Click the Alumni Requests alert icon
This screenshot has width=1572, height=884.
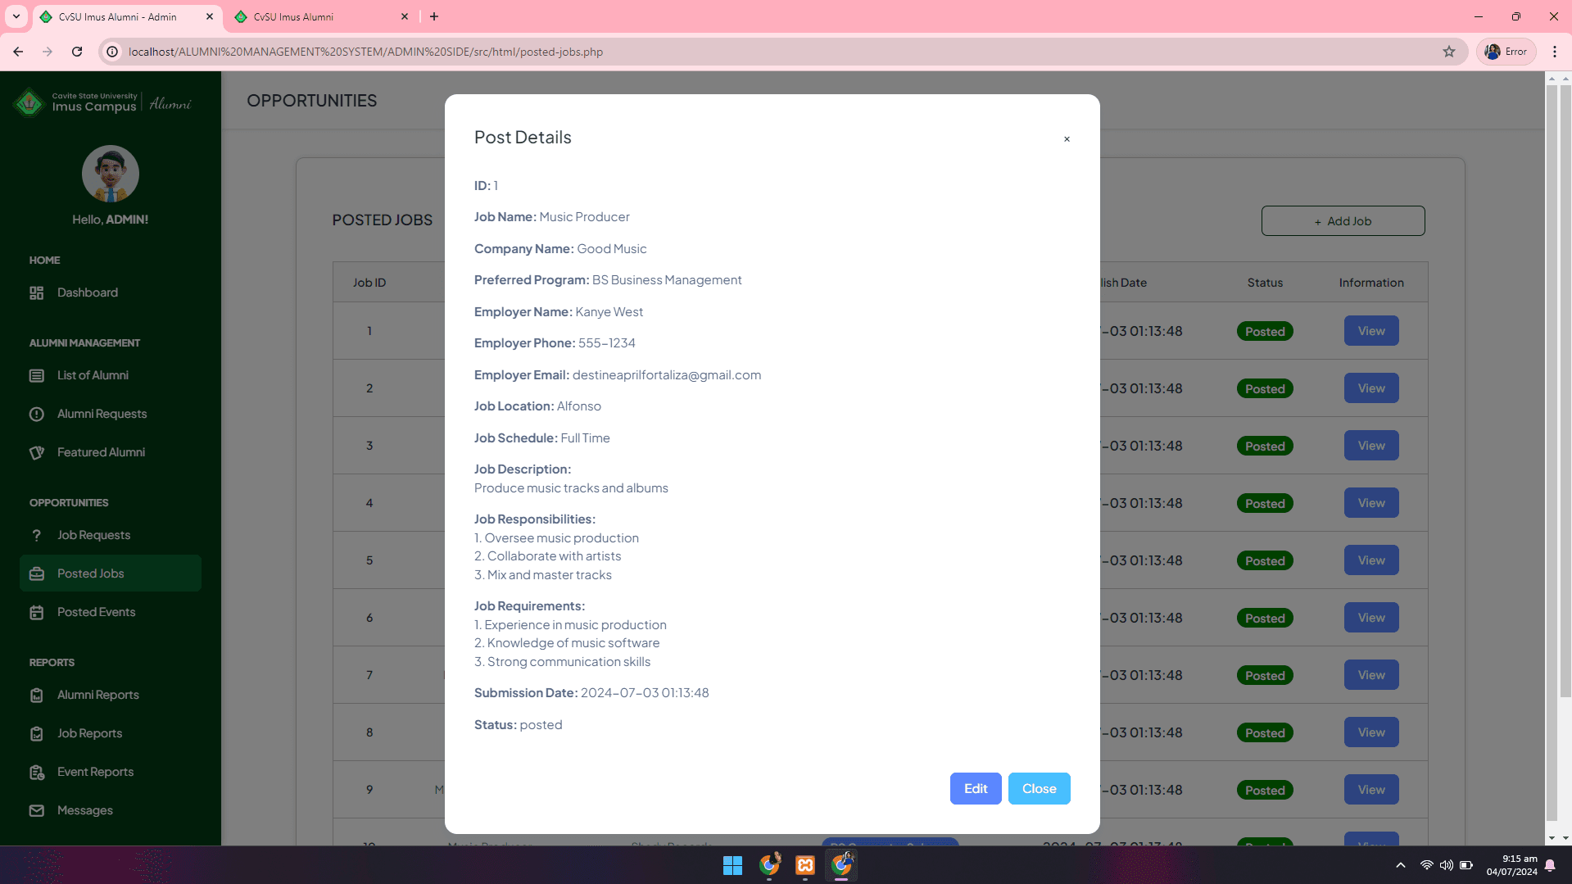(x=37, y=415)
